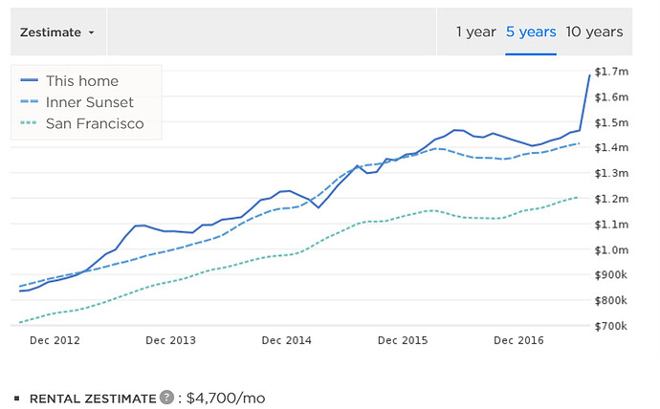Click the dotted teal San Francisco swatch

click(29, 123)
